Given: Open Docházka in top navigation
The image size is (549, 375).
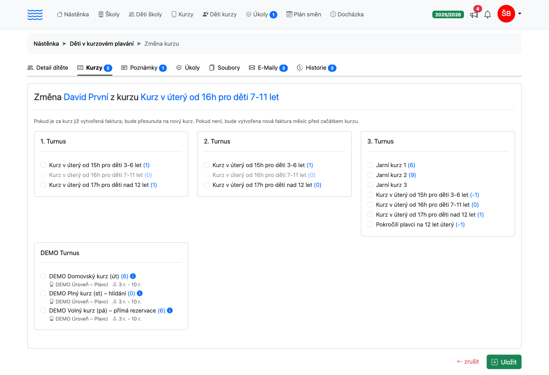Looking at the screenshot, I should click(347, 14).
